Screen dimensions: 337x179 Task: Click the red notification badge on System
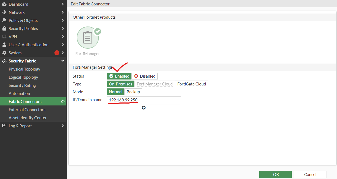(57, 53)
